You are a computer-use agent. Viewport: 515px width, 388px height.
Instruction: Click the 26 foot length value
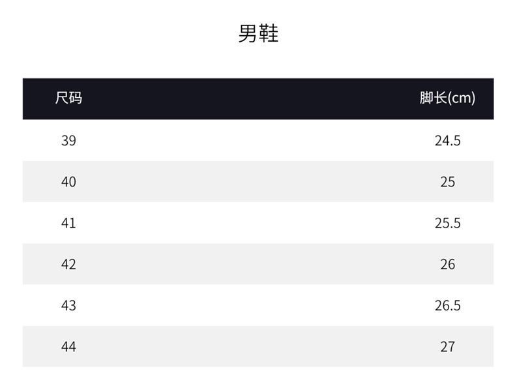447,264
